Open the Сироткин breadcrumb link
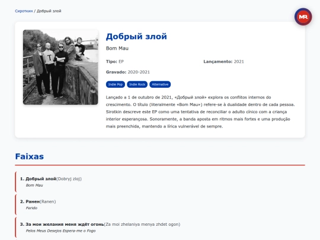The width and height of the screenshot is (320, 240). (24, 11)
